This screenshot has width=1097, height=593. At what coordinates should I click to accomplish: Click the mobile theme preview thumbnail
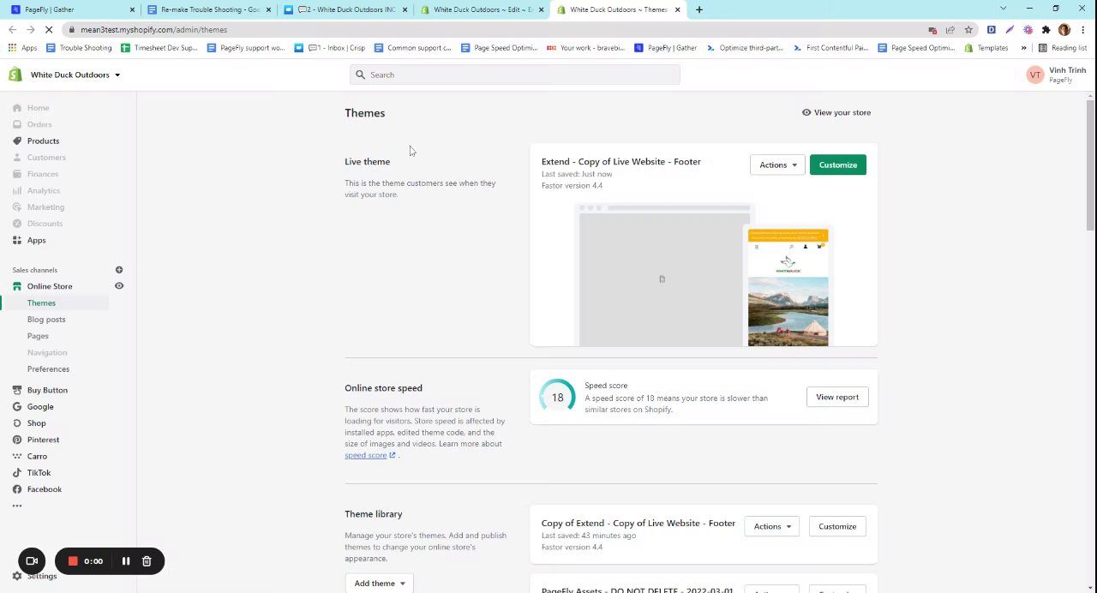pyautogui.click(x=788, y=288)
